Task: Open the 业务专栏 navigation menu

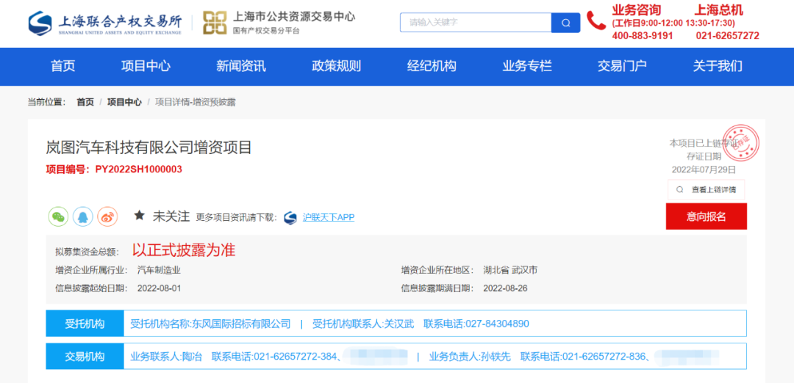Action: point(527,66)
